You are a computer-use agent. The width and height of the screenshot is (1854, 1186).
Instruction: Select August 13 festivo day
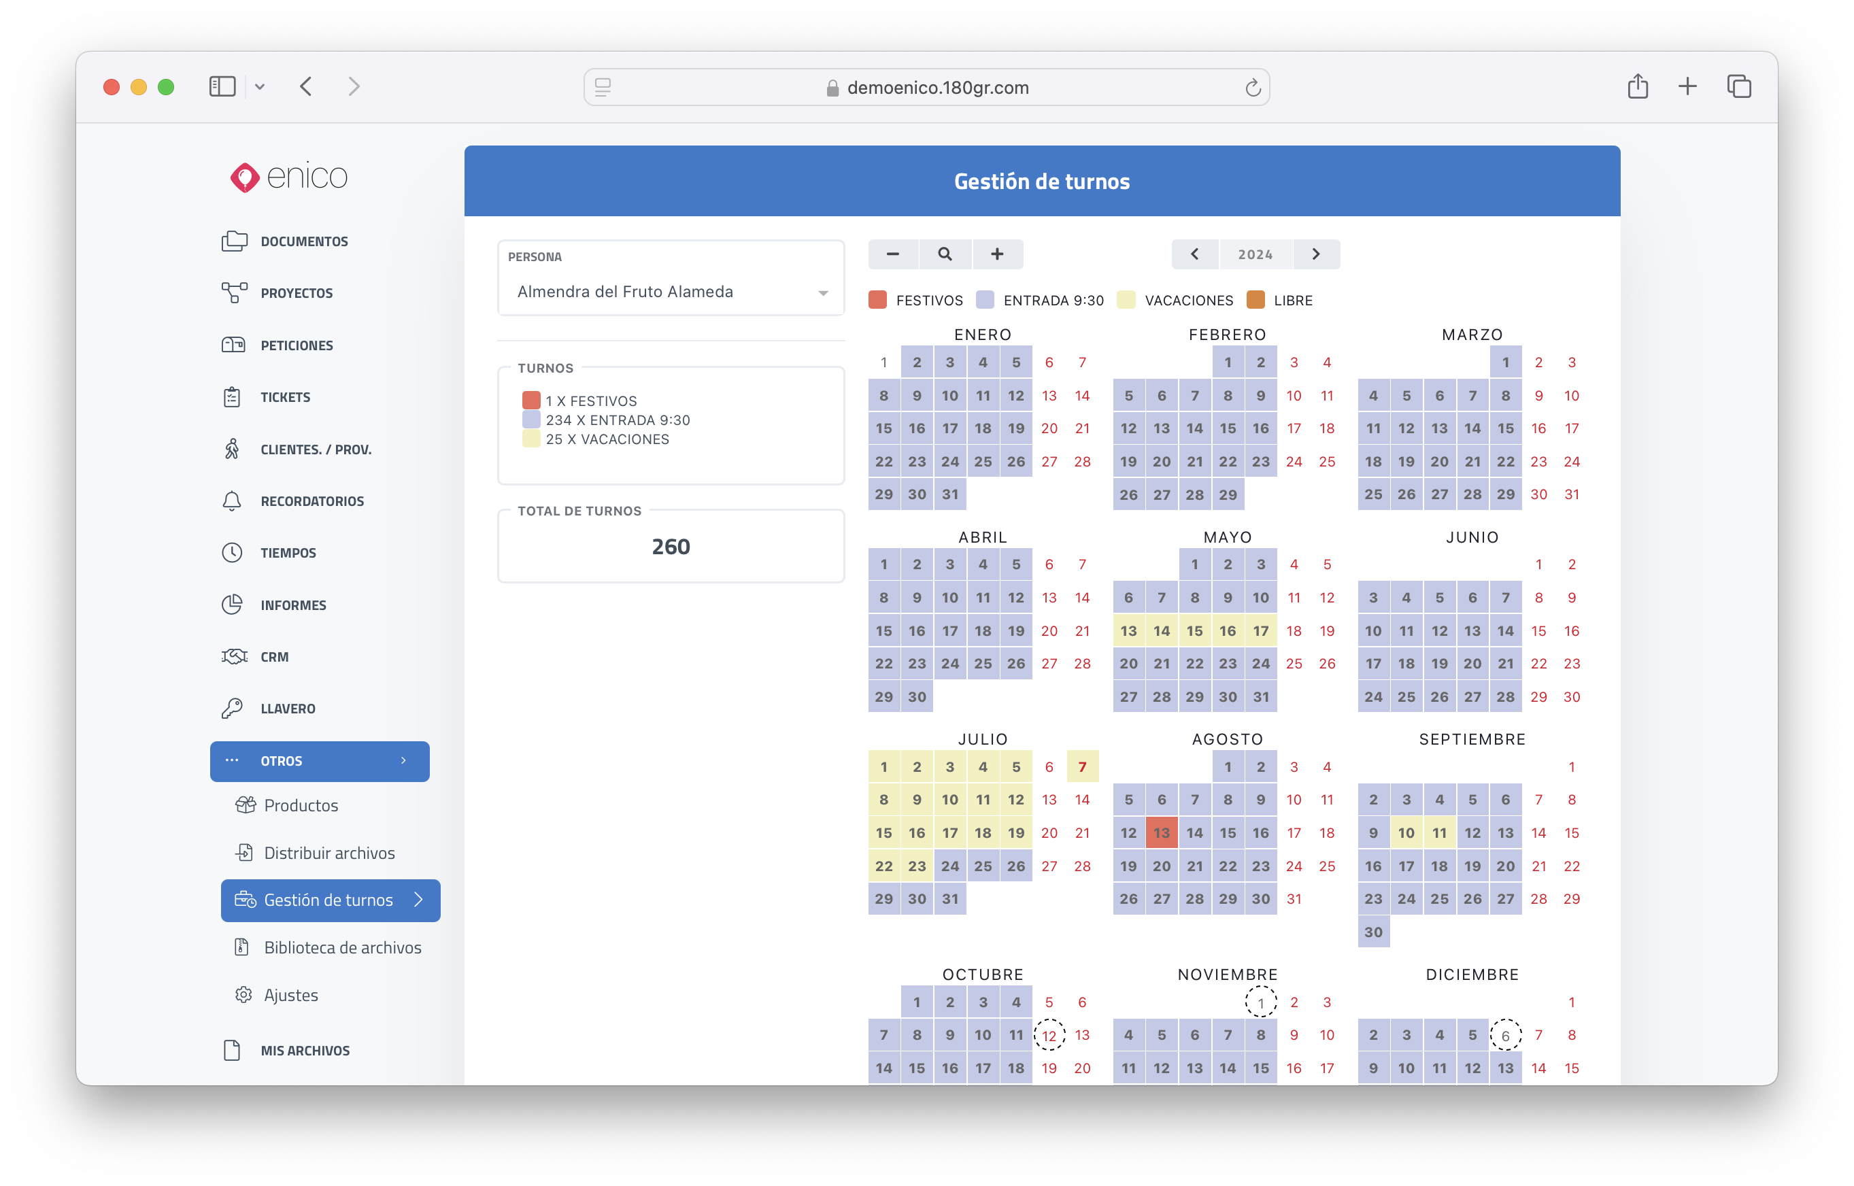click(x=1161, y=832)
